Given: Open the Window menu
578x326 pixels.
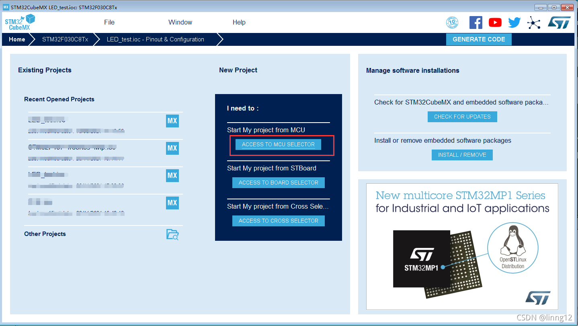Looking at the screenshot, I should [x=180, y=22].
